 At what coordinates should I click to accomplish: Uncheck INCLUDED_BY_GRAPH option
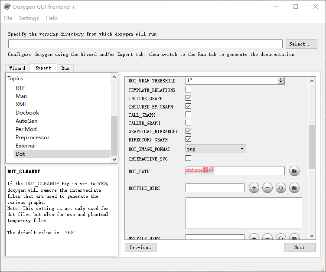click(189, 106)
